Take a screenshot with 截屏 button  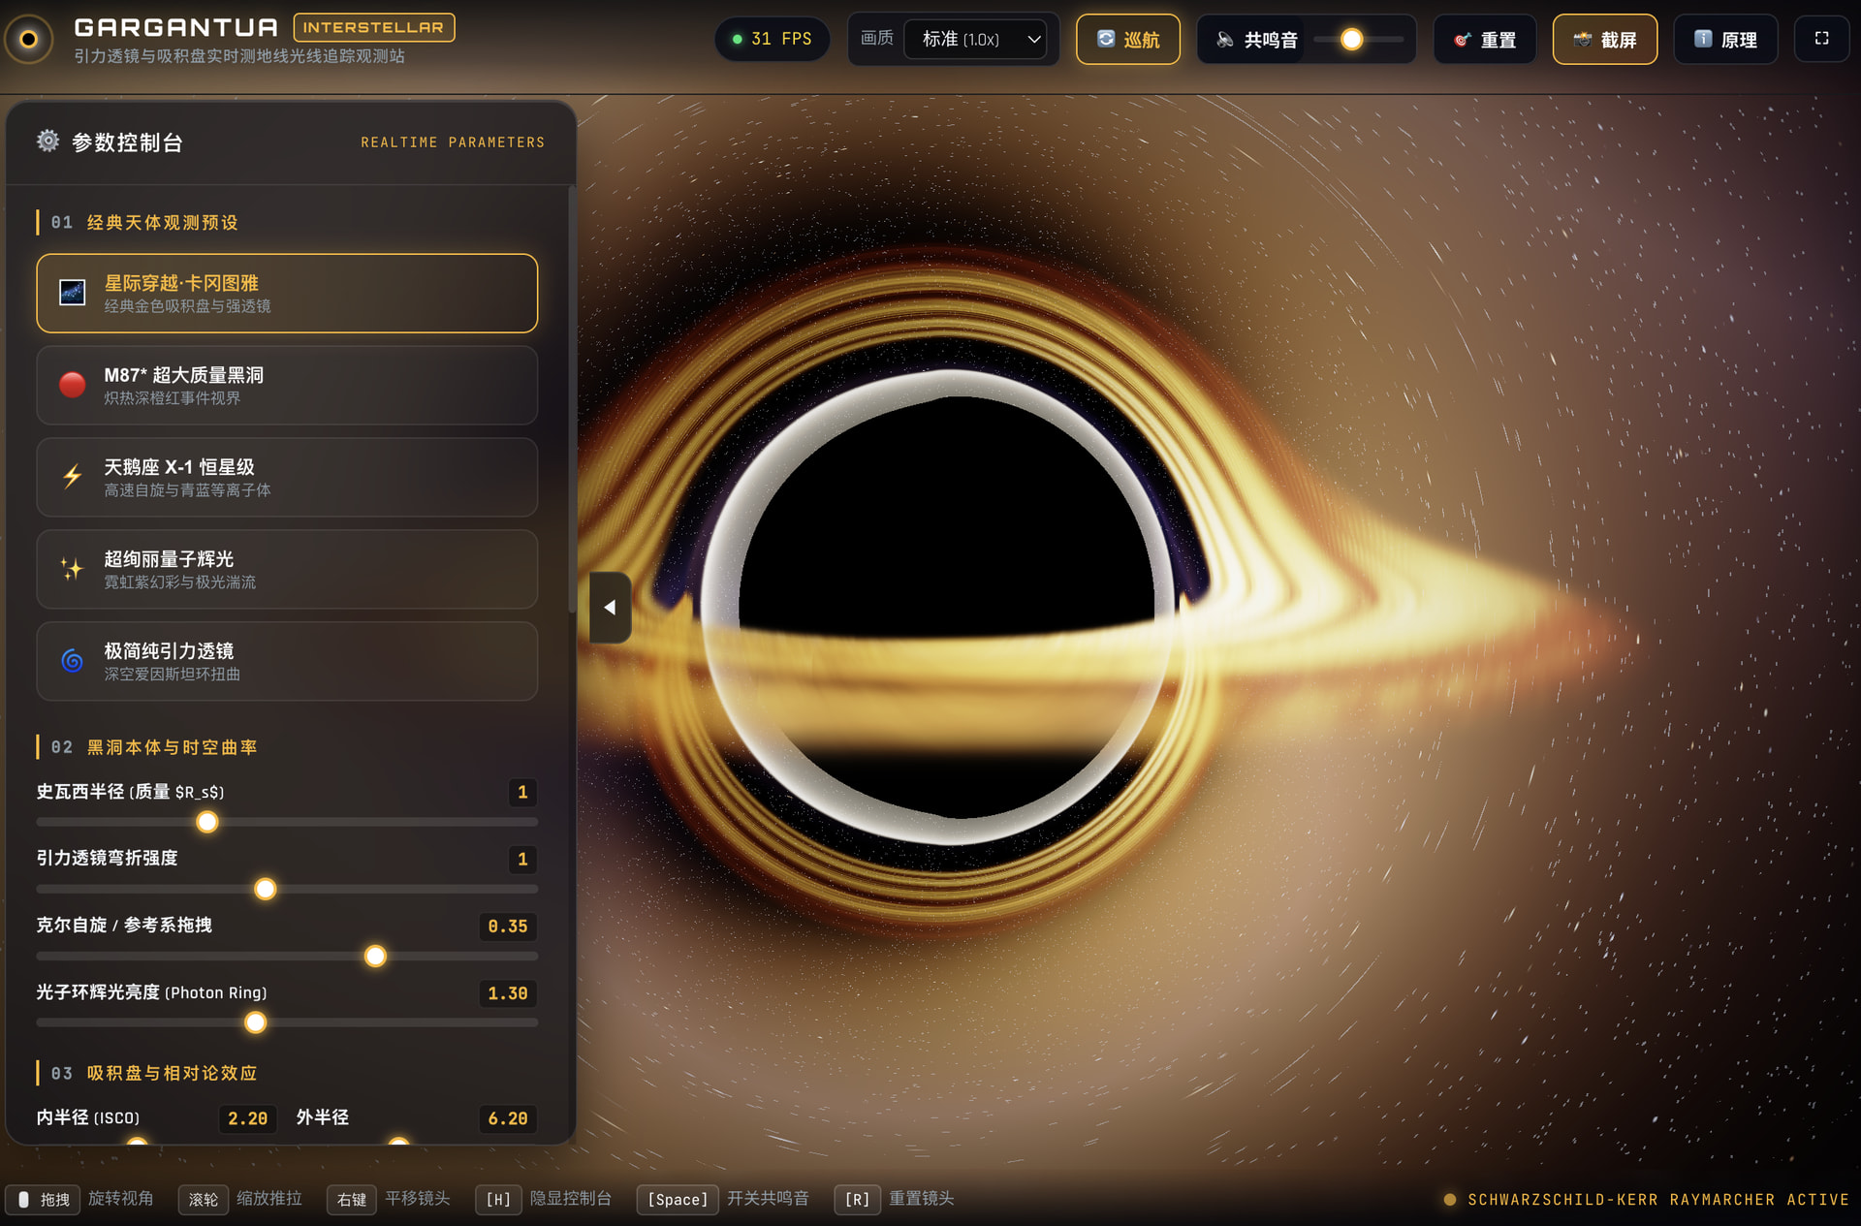(1605, 40)
